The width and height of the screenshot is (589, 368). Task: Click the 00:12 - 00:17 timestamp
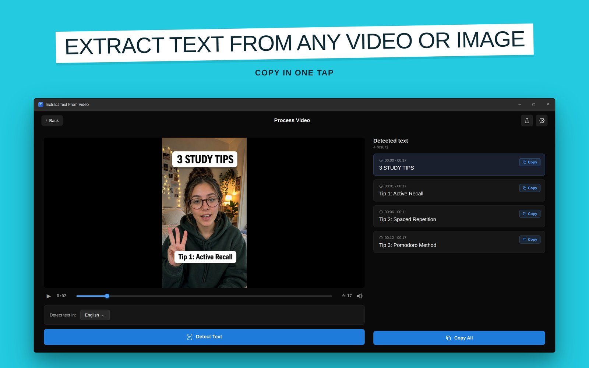[x=395, y=238]
